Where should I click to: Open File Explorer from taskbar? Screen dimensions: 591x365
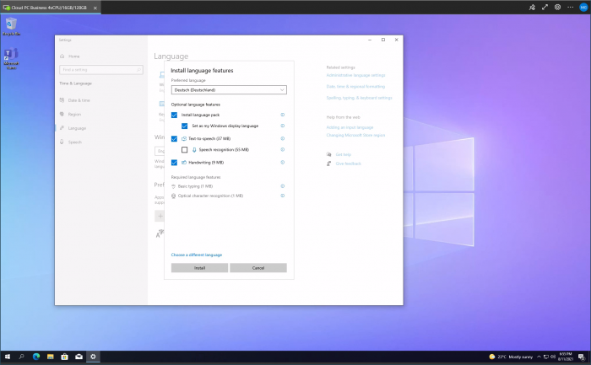point(50,357)
